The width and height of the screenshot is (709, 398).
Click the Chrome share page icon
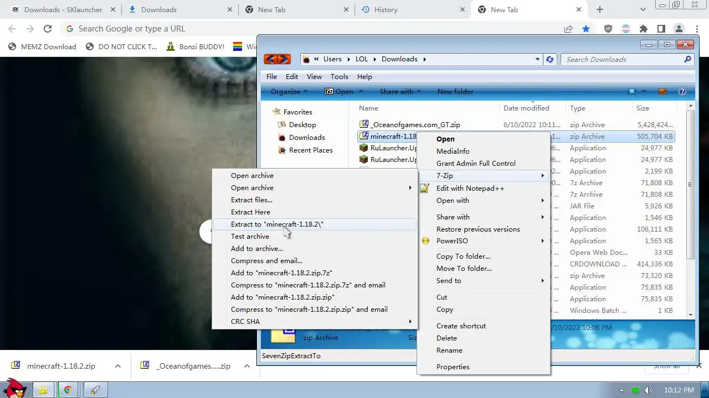click(568, 29)
